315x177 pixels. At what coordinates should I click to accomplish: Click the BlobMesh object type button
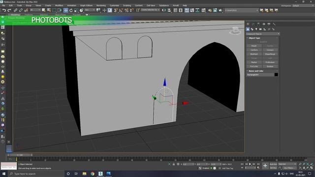254,54
